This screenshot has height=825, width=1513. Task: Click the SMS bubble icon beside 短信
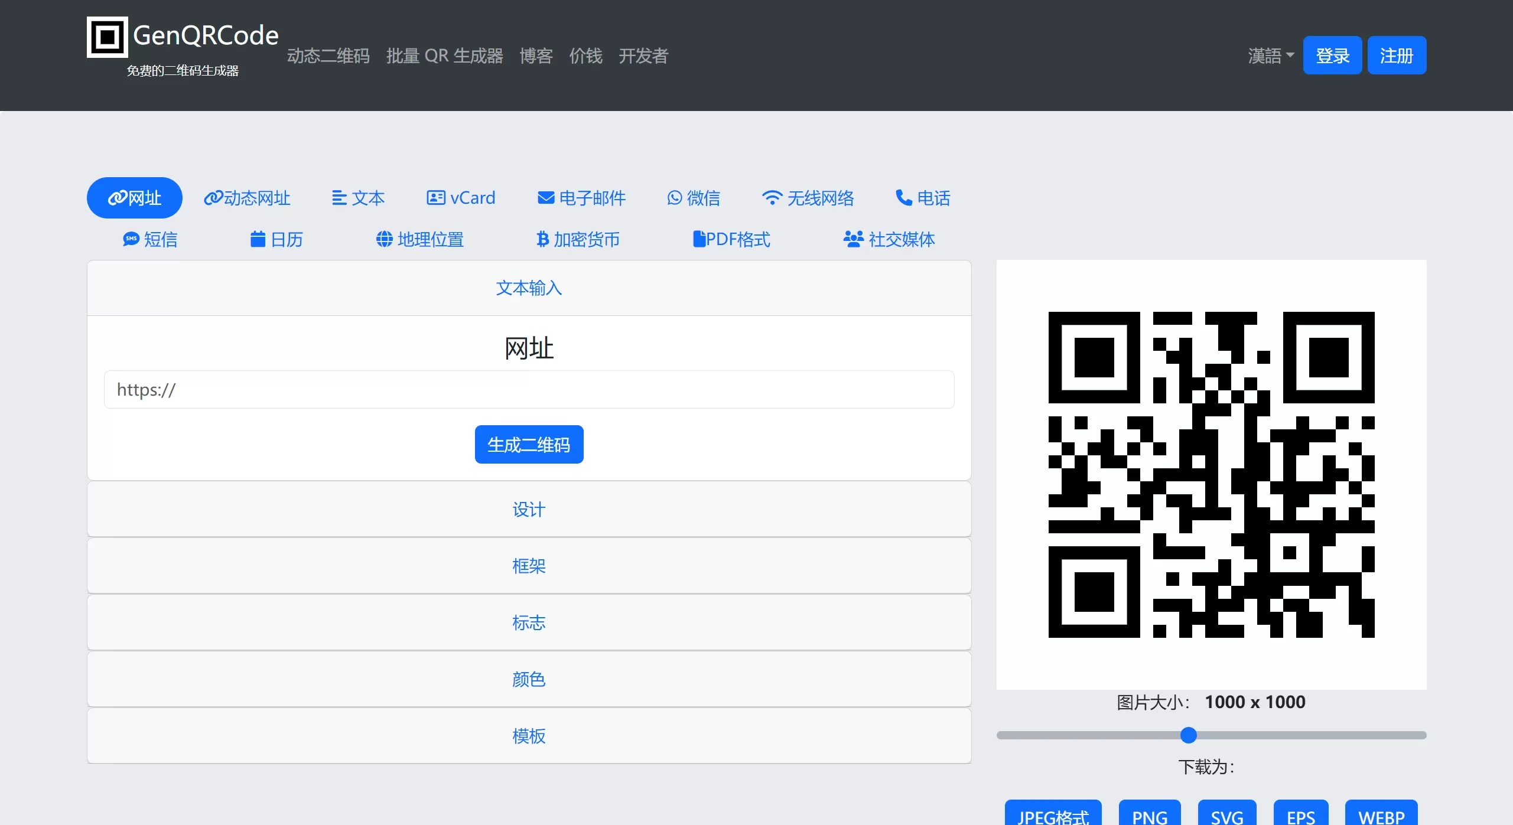[x=131, y=239]
